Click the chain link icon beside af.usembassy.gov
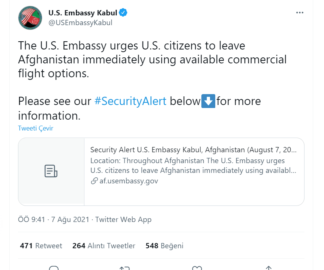Viewport: 324px width, 270px height. point(94,181)
